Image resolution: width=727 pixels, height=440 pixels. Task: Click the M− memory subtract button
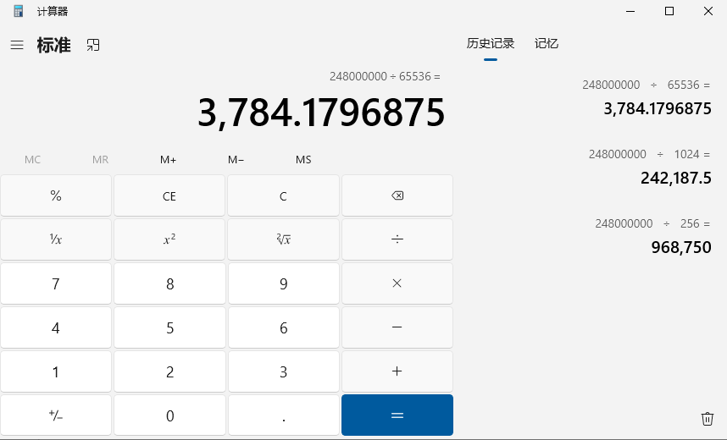pyautogui.click(x=236, y=160)
